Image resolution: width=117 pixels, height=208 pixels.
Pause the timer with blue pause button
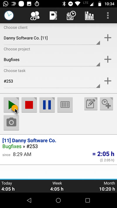[47, 105]
